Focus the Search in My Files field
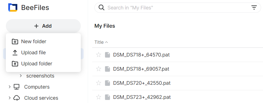 pos(178,8)
